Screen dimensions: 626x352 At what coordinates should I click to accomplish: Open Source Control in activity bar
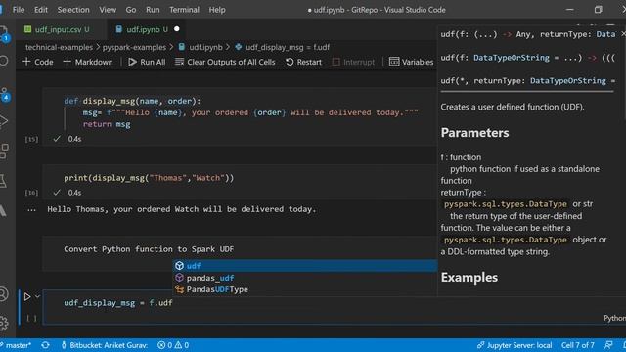click(x=3, y=94)
